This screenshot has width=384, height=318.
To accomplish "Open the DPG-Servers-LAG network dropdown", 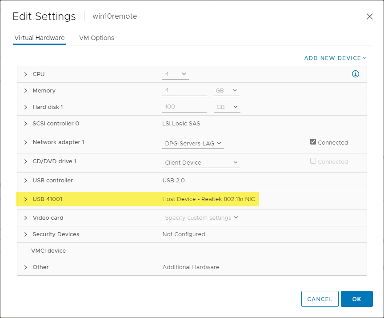I will click(x=193, y=143).
